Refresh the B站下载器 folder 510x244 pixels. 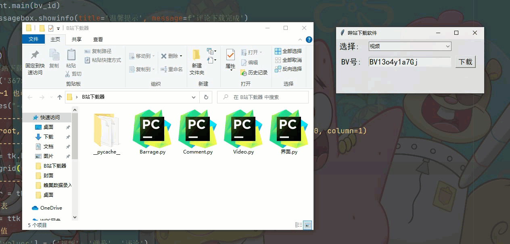(x=206, y=97)
